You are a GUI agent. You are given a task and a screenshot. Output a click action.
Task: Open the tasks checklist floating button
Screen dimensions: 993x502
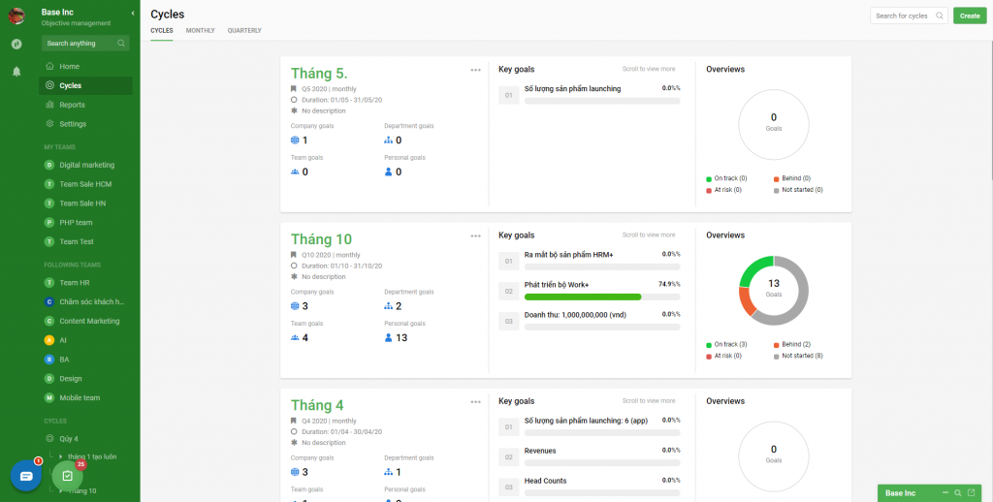67,476
